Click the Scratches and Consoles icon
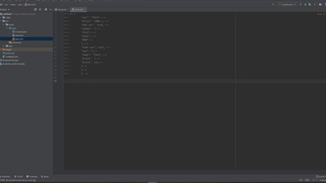This screenshot has height=183, width=326. (x=1, y=64)
